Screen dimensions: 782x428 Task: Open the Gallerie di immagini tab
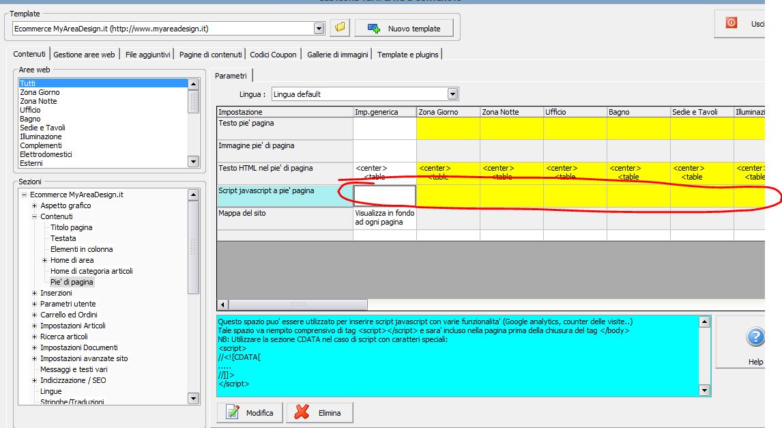coord(338,55)
